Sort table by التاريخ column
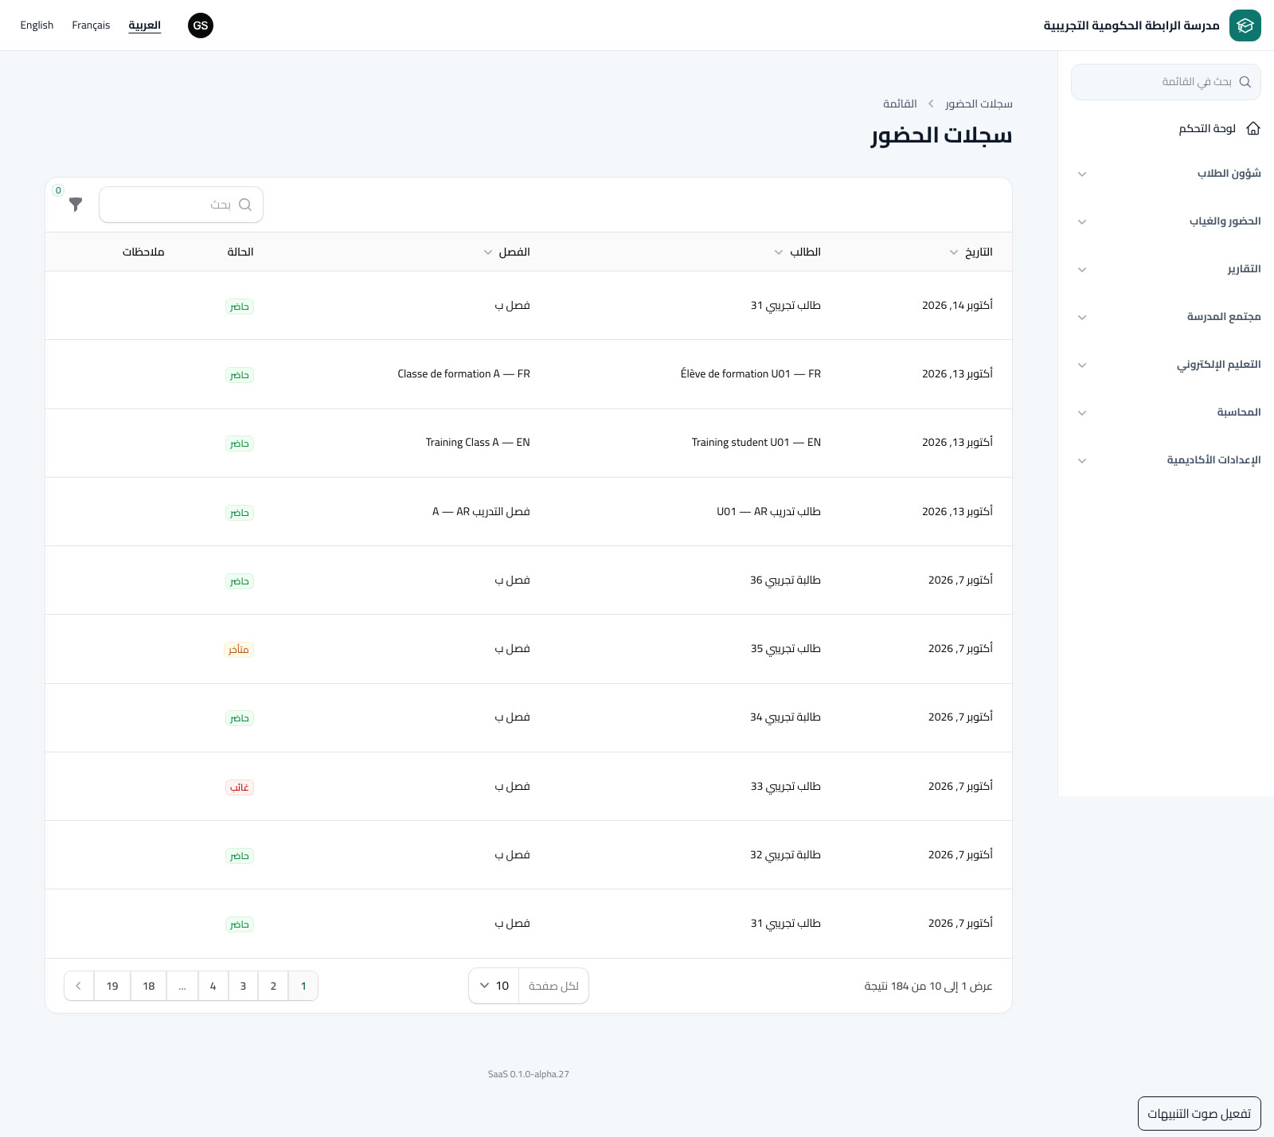The width and height of the screenshot is (1274, 1137). 971,252
